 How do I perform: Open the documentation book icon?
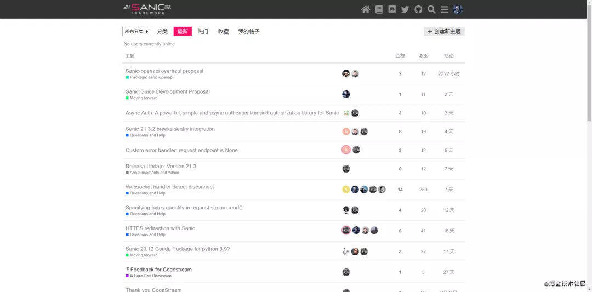(379, 9)
